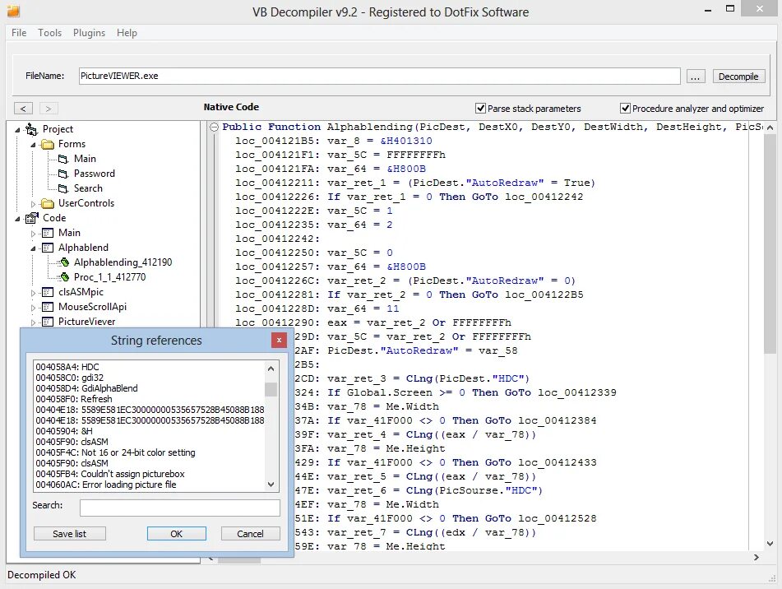Click the Search field in String references
This screenshot has width=782, height=589.
(179, 508)
